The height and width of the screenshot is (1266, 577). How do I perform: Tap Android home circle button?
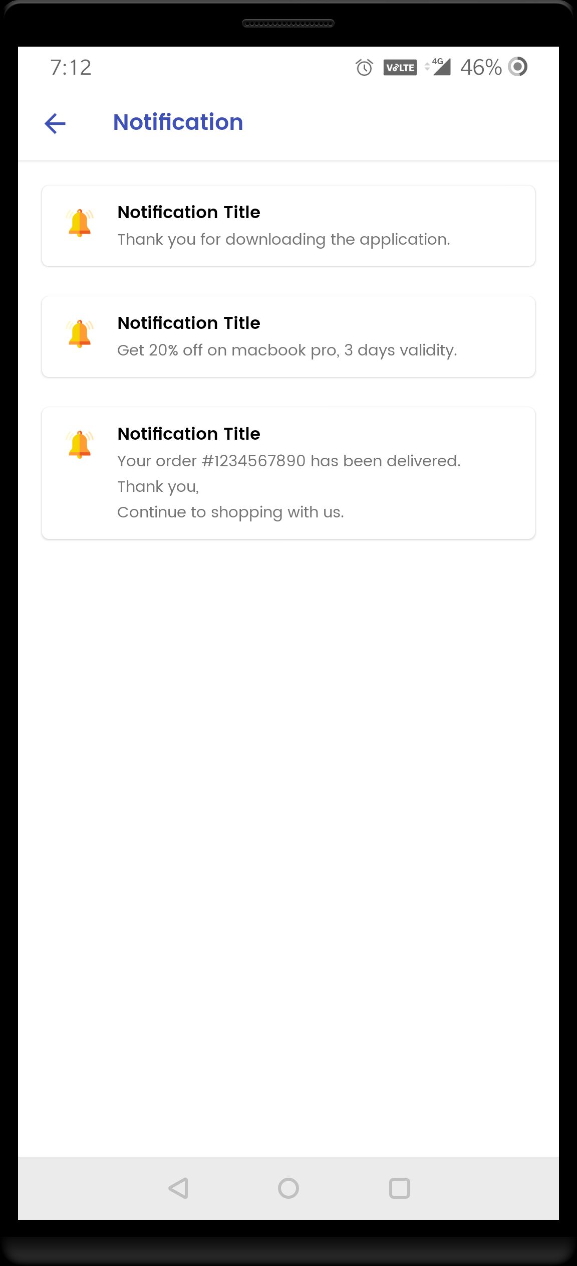(x=288, y=1188)
